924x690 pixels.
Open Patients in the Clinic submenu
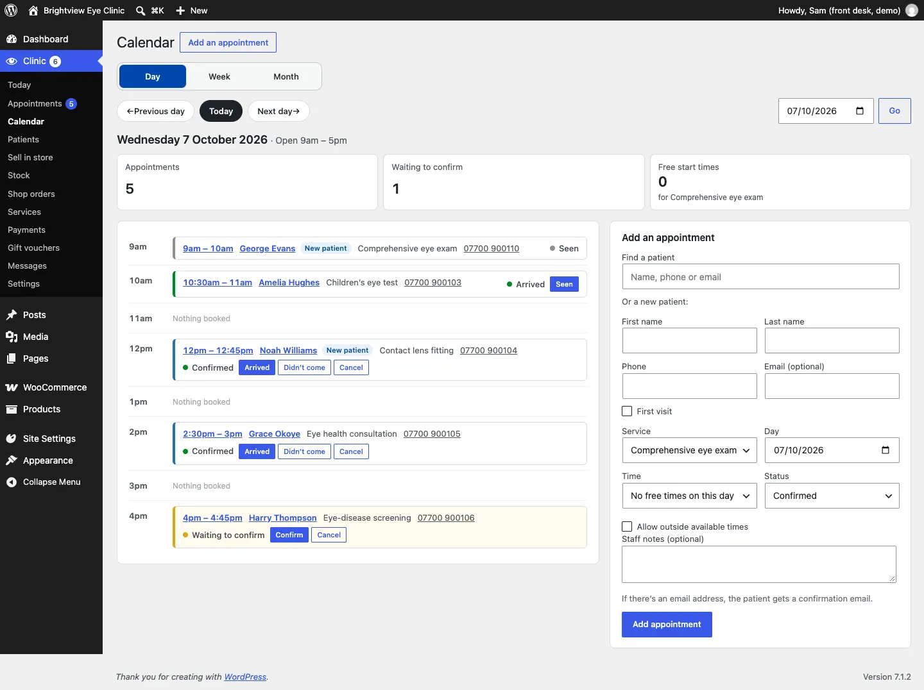click(23, 139)
